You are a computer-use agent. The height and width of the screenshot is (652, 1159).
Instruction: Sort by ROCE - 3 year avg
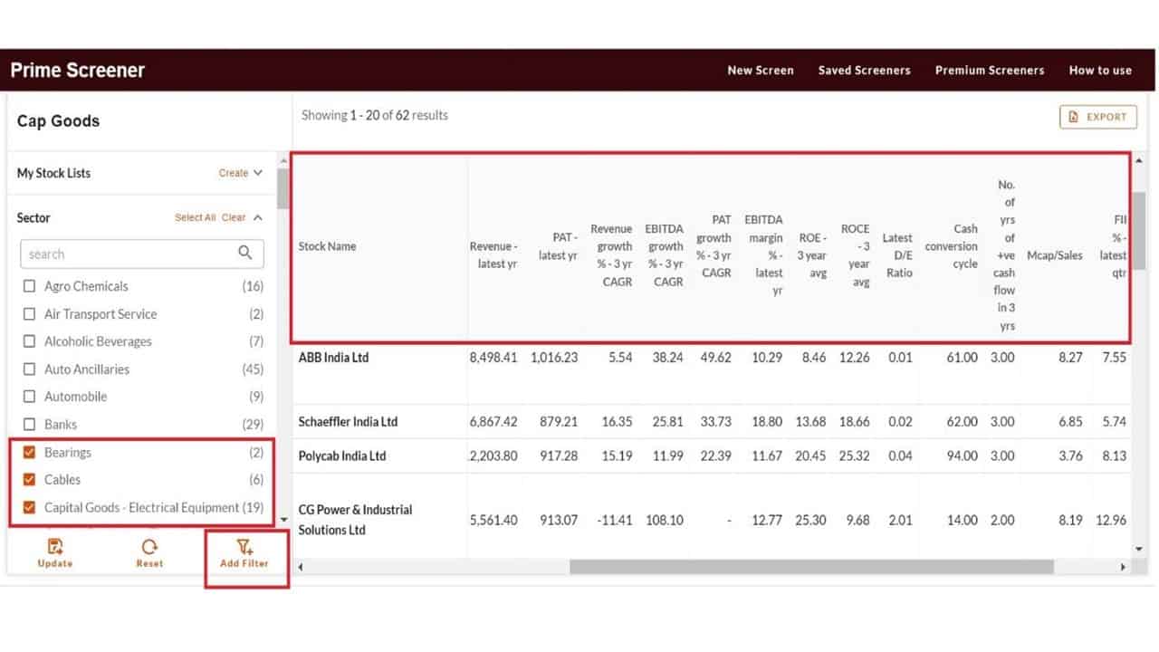[855, 254]
